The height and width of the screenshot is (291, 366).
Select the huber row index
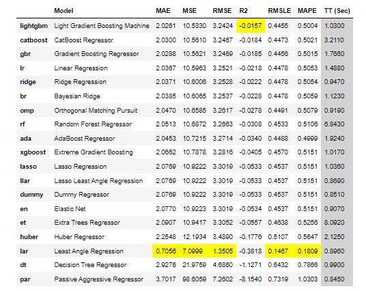29,237
